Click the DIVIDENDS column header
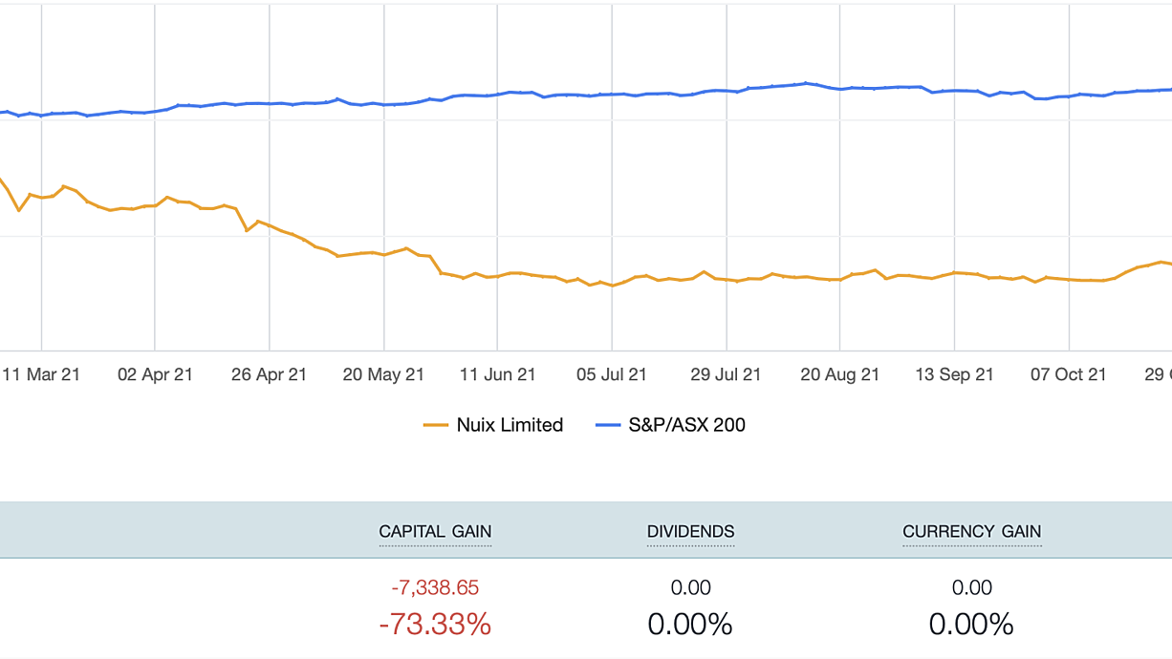Viewport: 1172px width, 659px height. click(x=691, y=532)
